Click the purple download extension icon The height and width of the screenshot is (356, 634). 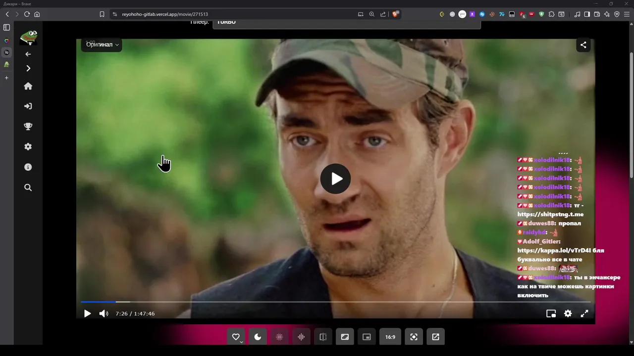pos(472,14)
